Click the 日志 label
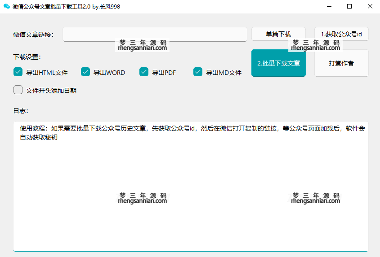This screenshot has width=380, height=257. [21, 111]
